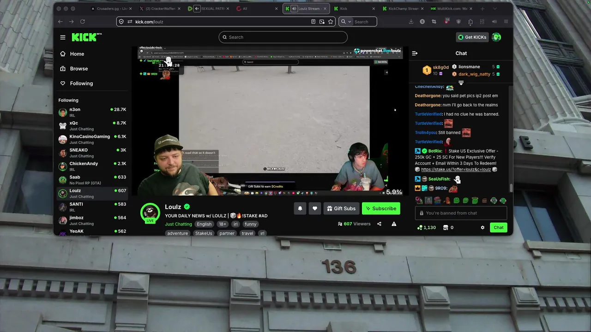Click the travel tag
Viewport: 591px width, 332px height.
[x=247, y=233]
